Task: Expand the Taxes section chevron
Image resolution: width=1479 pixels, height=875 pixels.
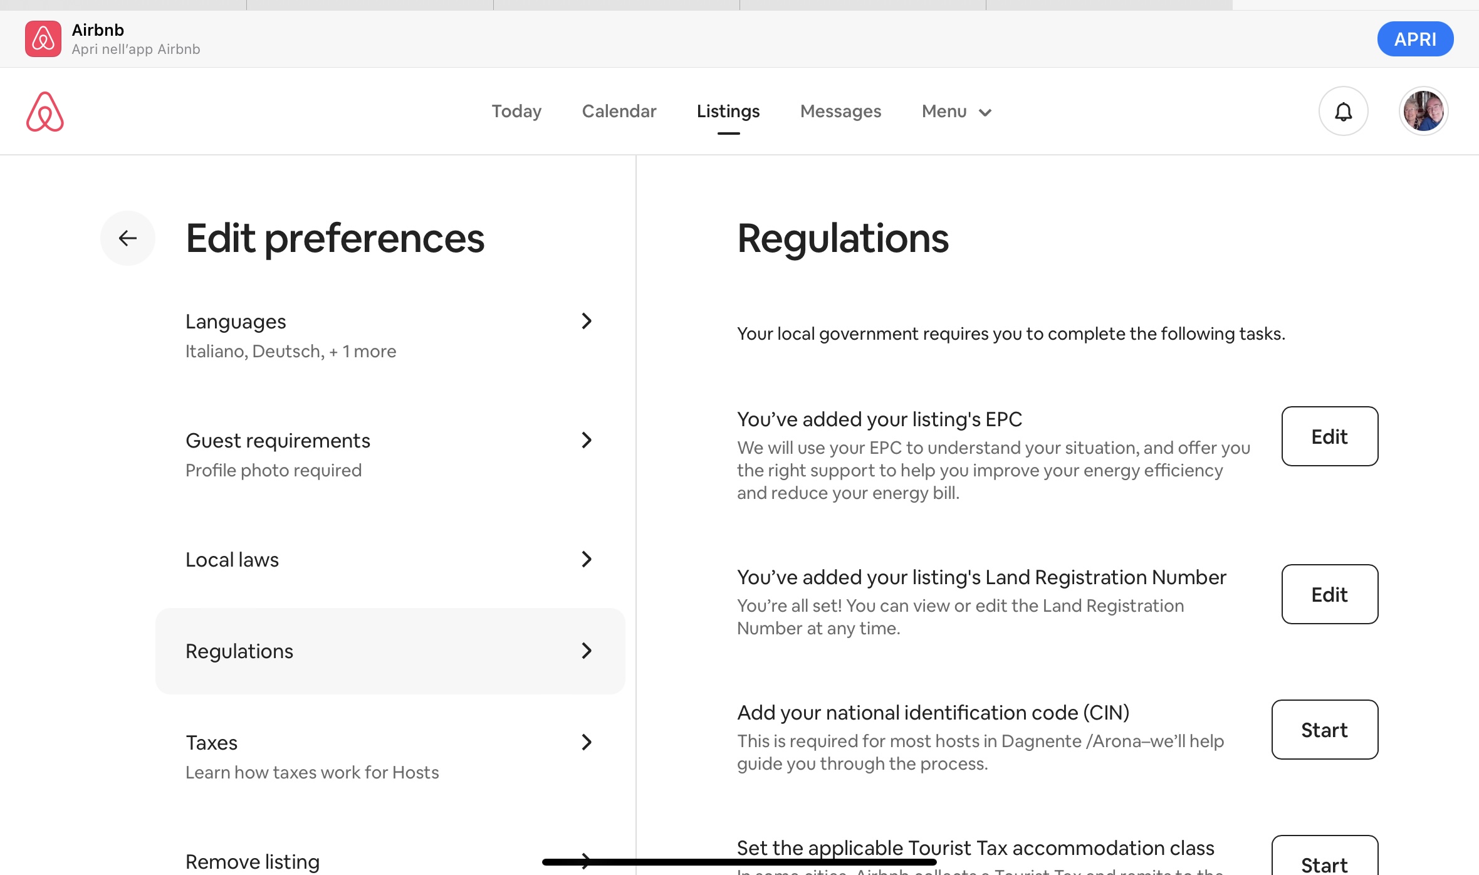Action: pyautogui.click(x=587, y=742)
